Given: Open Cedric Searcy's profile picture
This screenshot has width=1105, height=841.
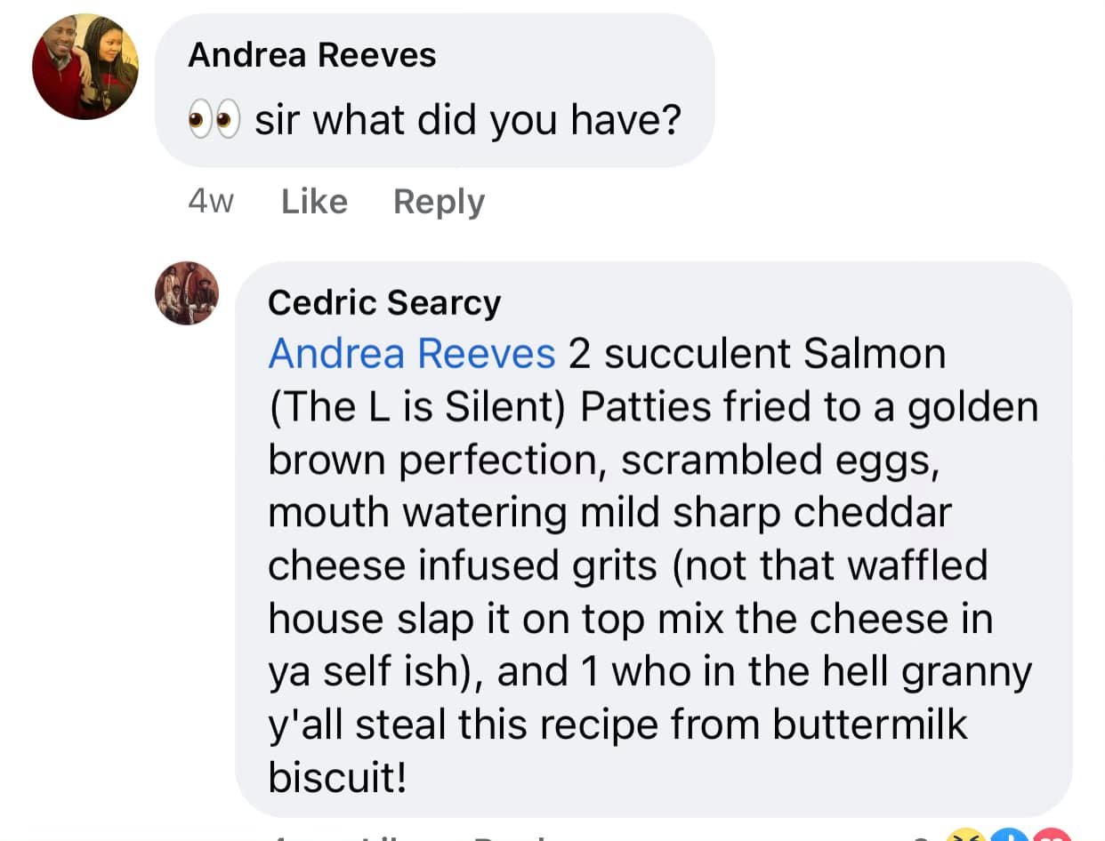Looking at the screenshot, I should point(187,293).
